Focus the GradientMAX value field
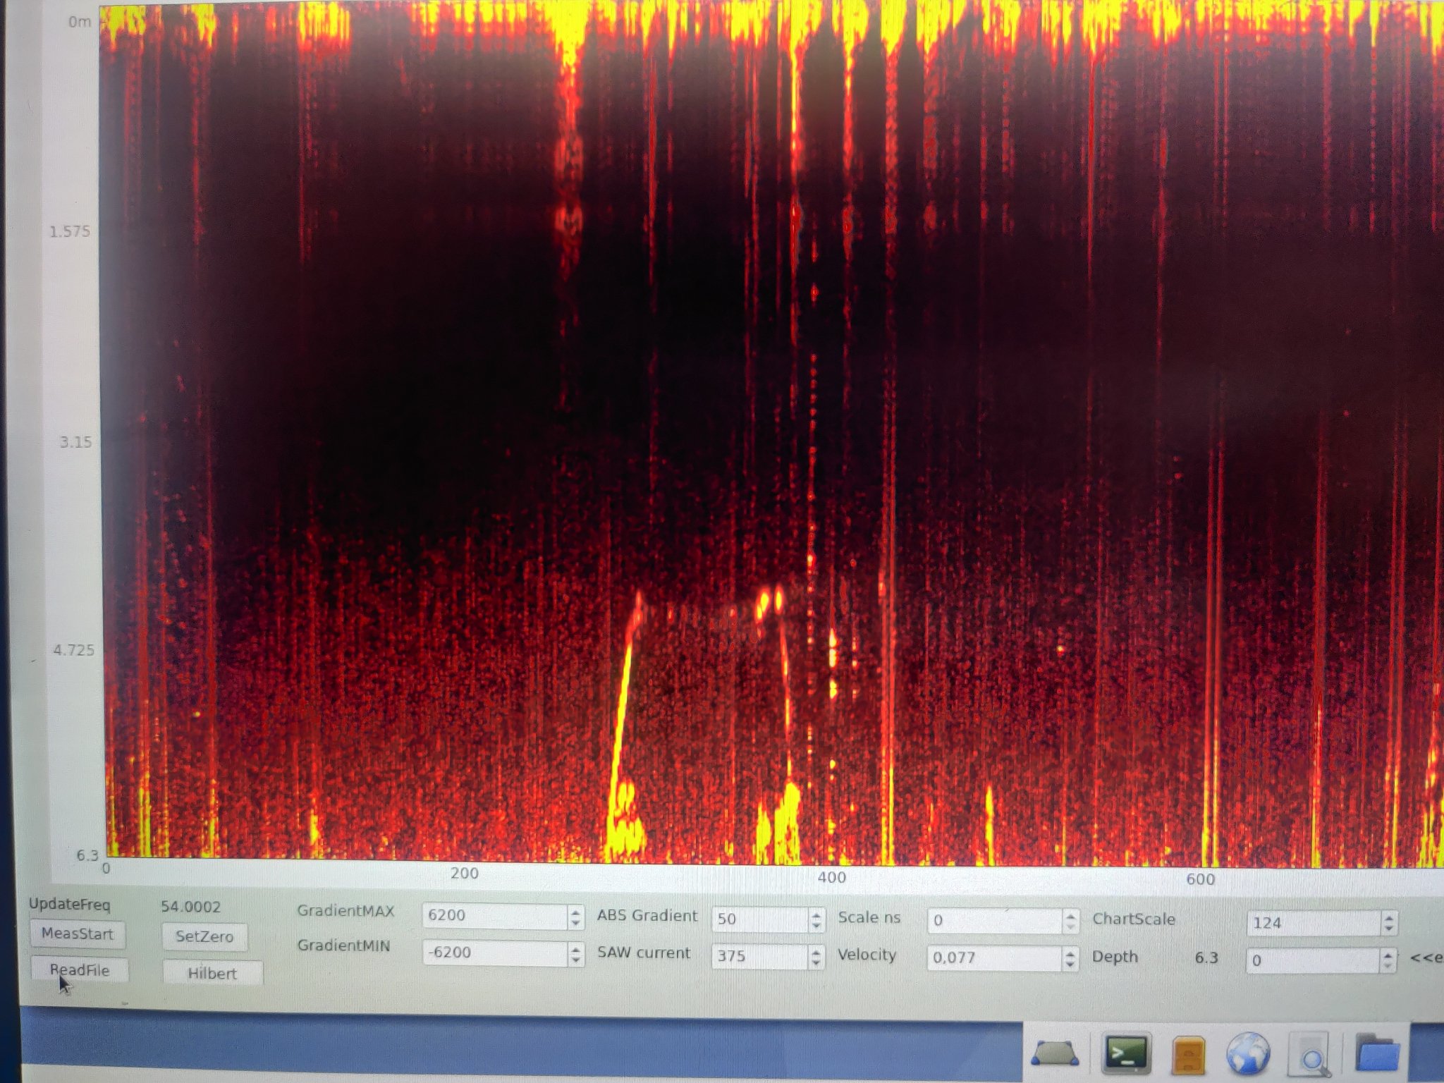 point(495,915)
